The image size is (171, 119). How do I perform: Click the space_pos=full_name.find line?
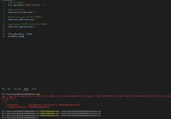point(22,12)
